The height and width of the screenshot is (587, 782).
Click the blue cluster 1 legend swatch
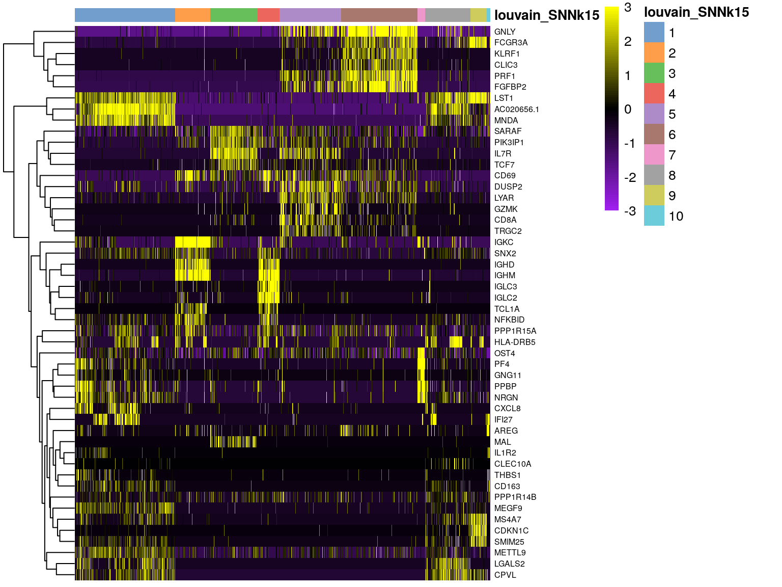click(654, 32)
